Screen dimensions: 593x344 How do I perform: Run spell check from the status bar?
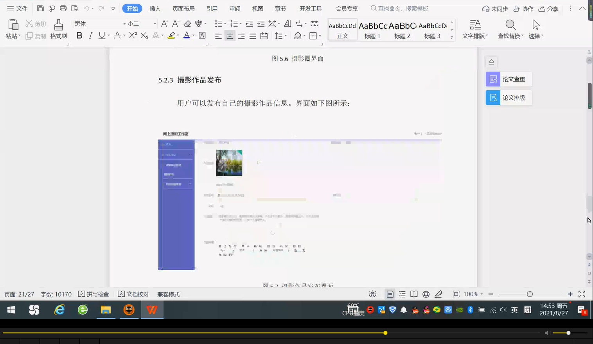tap(94, 294)
